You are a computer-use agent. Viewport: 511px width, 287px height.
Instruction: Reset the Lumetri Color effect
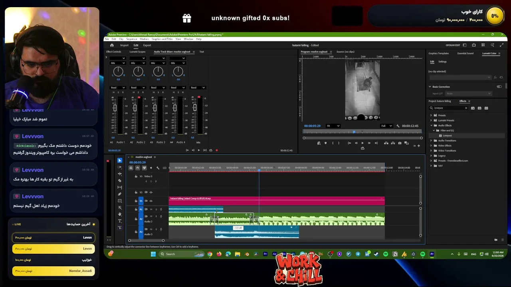pyautogui.click(x=501, y=77)
